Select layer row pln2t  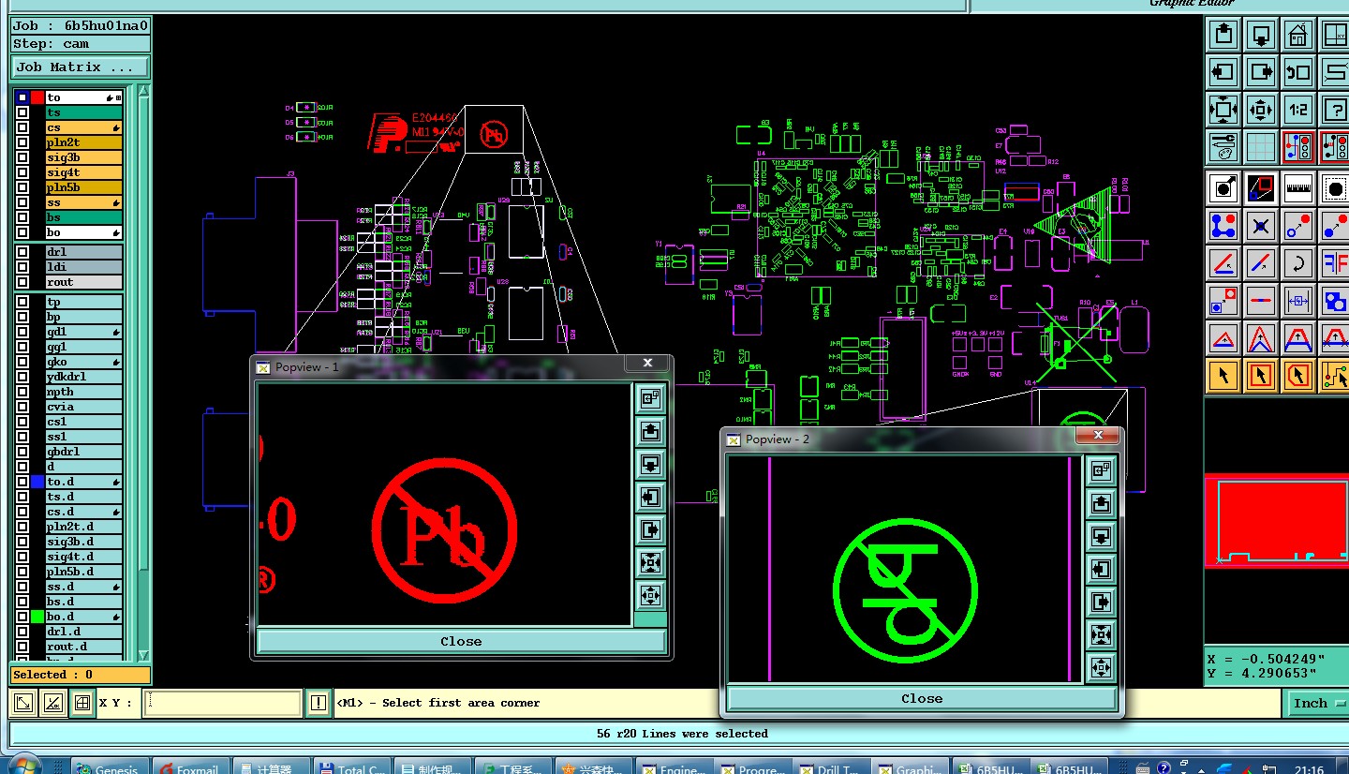[84, 142]
